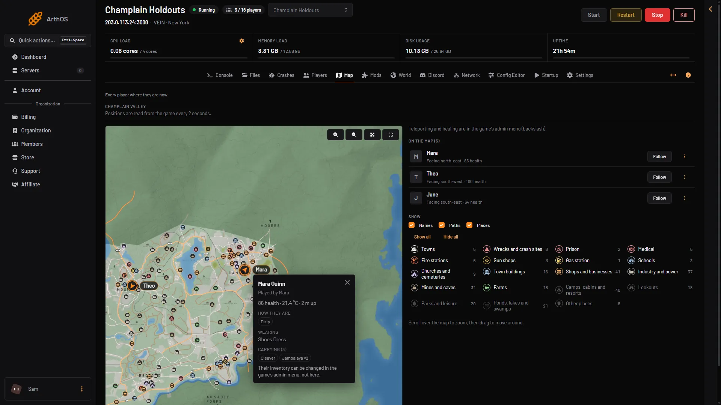Viewport: 721px width, 405px height.
Task: Switch to the Console tab
Action: pos(220,75)
